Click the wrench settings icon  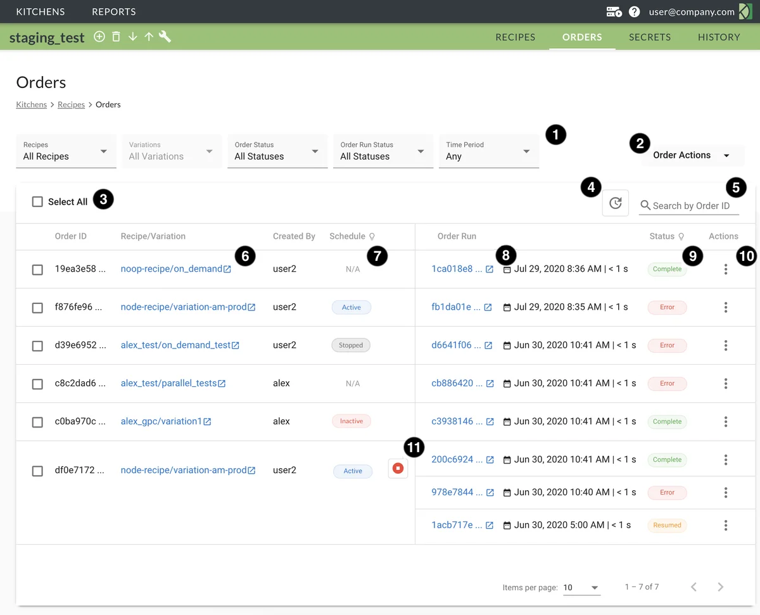tap(165, 37)
